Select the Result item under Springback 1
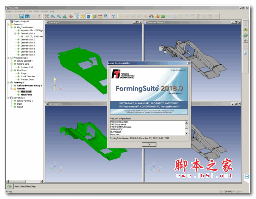The width and height of the screenshot is (256, 199). point(20,107)
